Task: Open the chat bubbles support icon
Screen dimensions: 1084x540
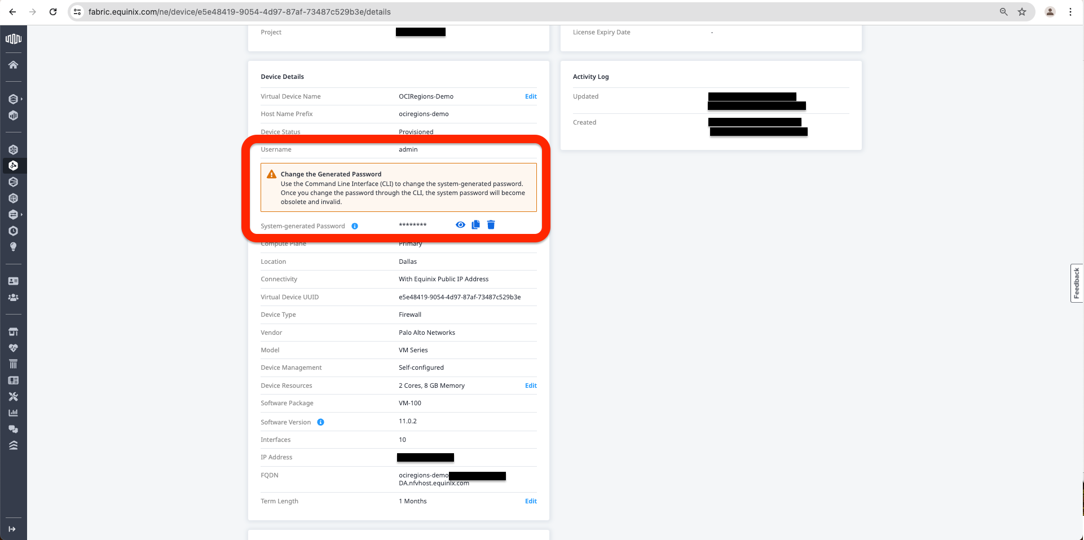Action: click(13, 429)
